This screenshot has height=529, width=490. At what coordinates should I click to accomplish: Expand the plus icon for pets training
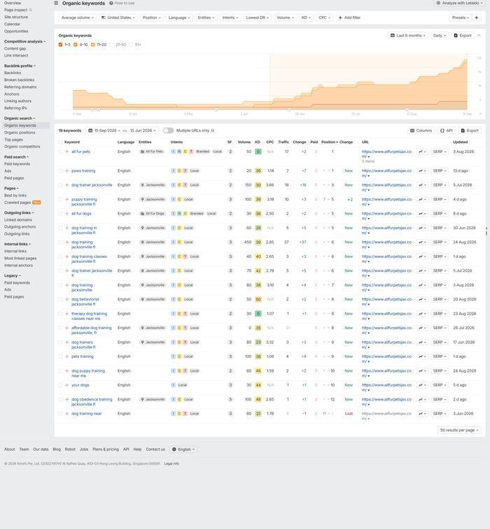pos(67,356)
